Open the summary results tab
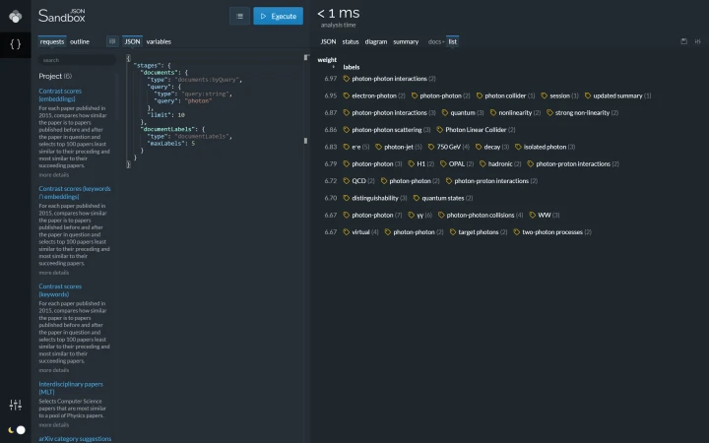The image size is (709, 443). point(406,41)
